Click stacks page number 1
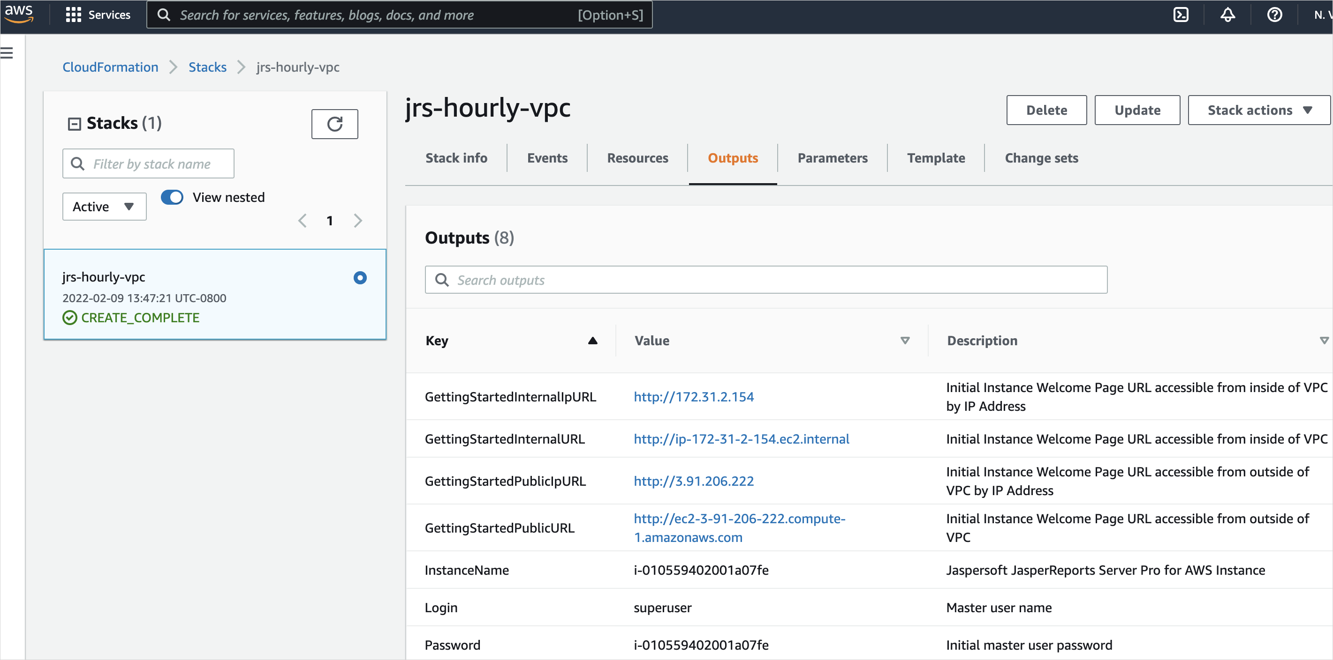 pyautogui.click(x=330, y=221)
